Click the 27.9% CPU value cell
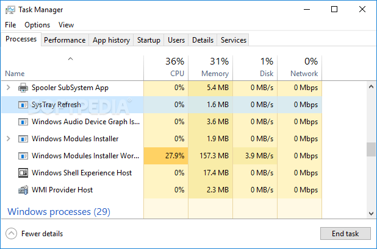Viewport: 377px width, 249px height. coord(166,156)
